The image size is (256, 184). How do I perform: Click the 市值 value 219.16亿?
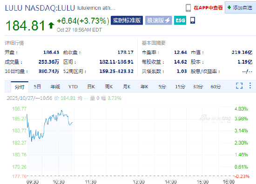242,53
